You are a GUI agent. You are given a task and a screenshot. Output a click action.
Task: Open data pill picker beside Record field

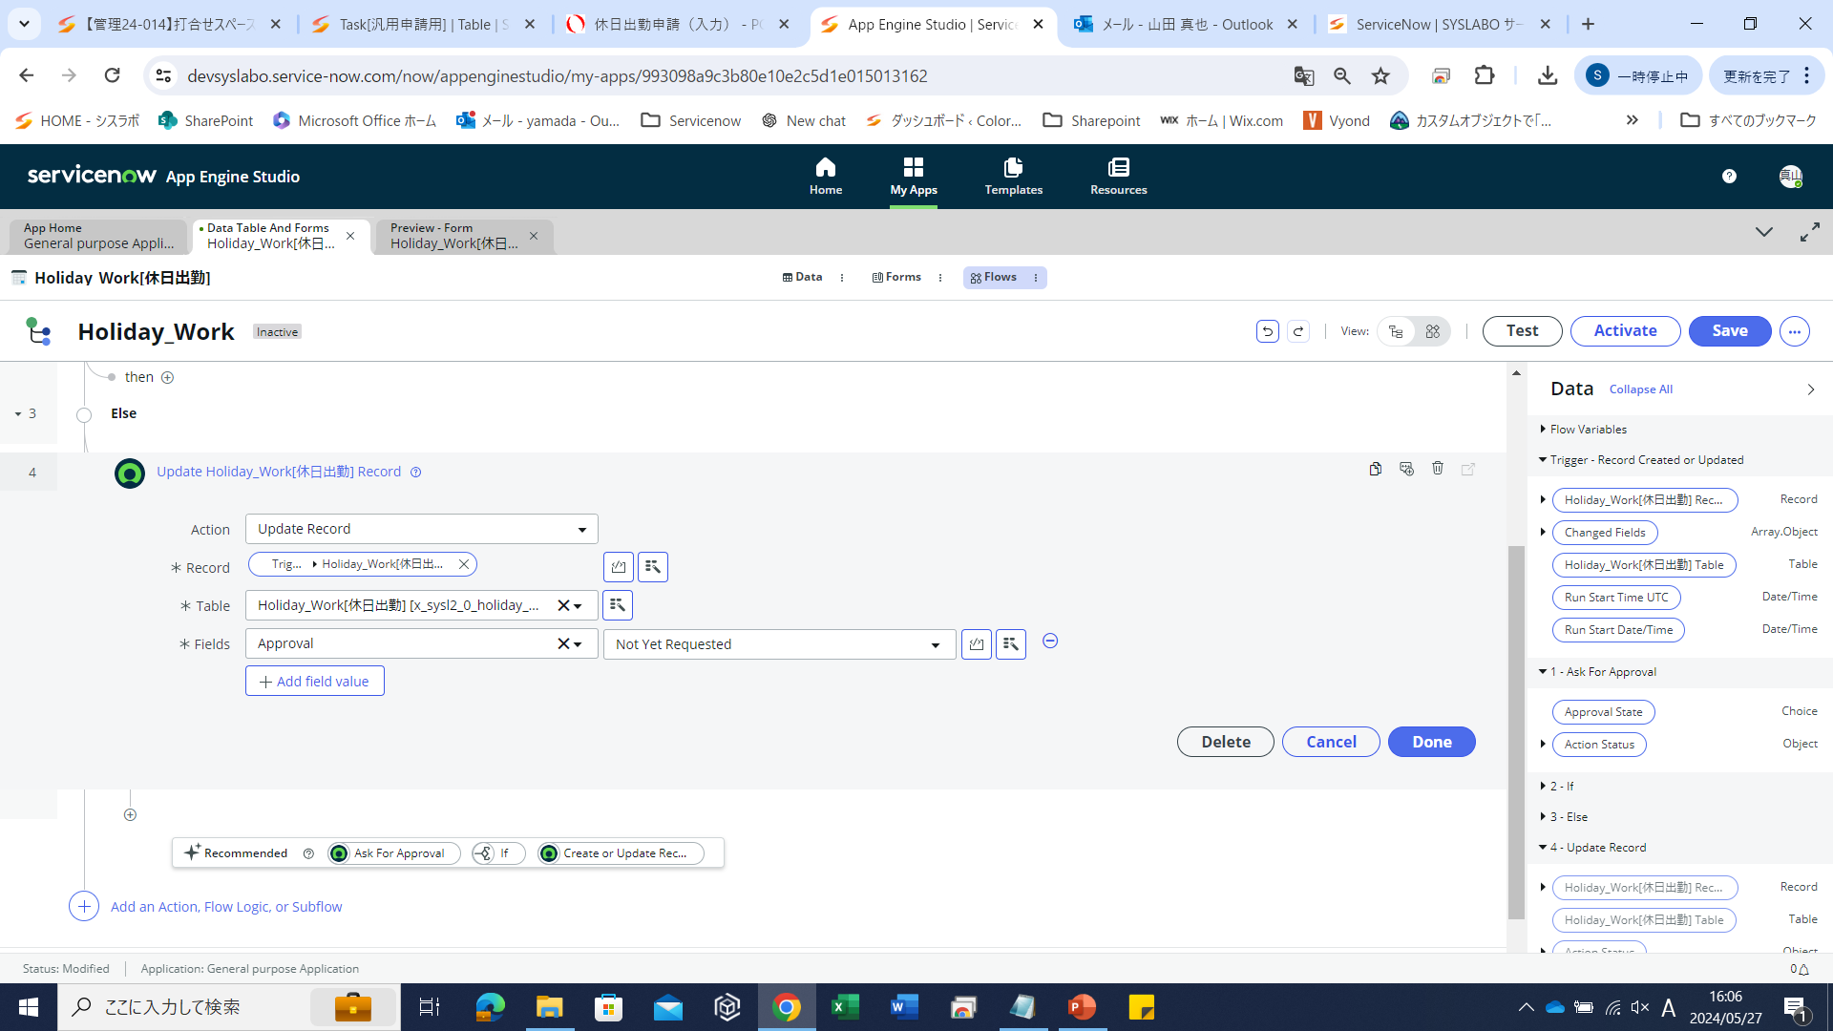tap(652, 567)
